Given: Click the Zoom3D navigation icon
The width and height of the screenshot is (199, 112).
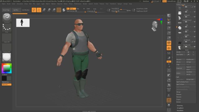Looking at the screenshot, I should 169,80.
